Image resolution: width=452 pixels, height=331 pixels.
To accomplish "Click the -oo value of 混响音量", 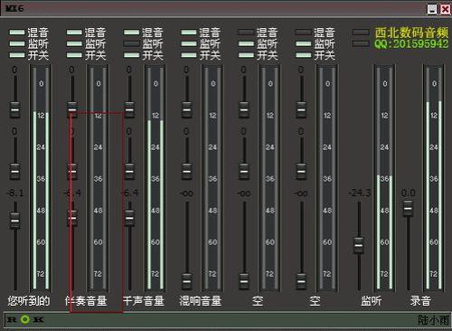I will [x=187, y=193].
